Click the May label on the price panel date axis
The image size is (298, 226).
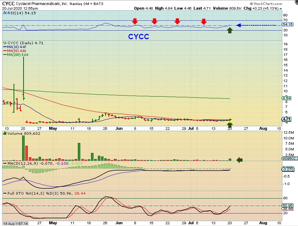pos(53,128)
